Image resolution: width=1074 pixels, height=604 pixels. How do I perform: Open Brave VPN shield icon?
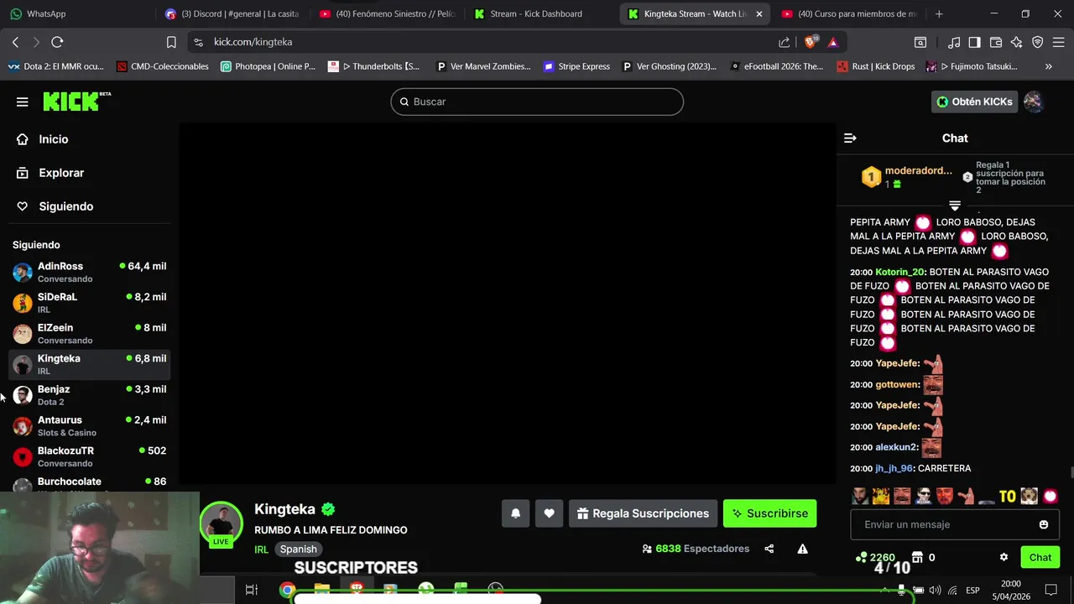click(x=1037, y=42)
